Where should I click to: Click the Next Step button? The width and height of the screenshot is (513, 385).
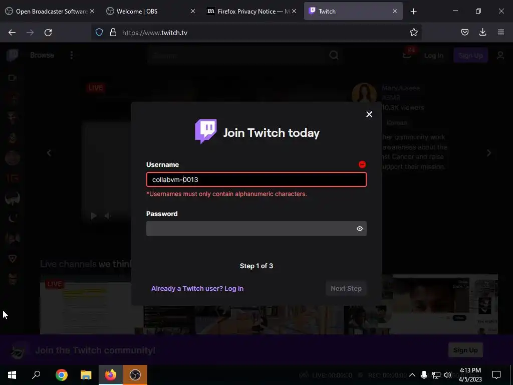point(346,288)
